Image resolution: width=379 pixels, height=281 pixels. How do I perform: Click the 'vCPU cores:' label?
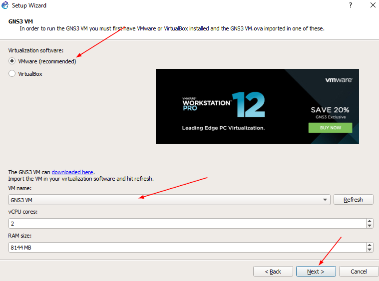[23, 212]
